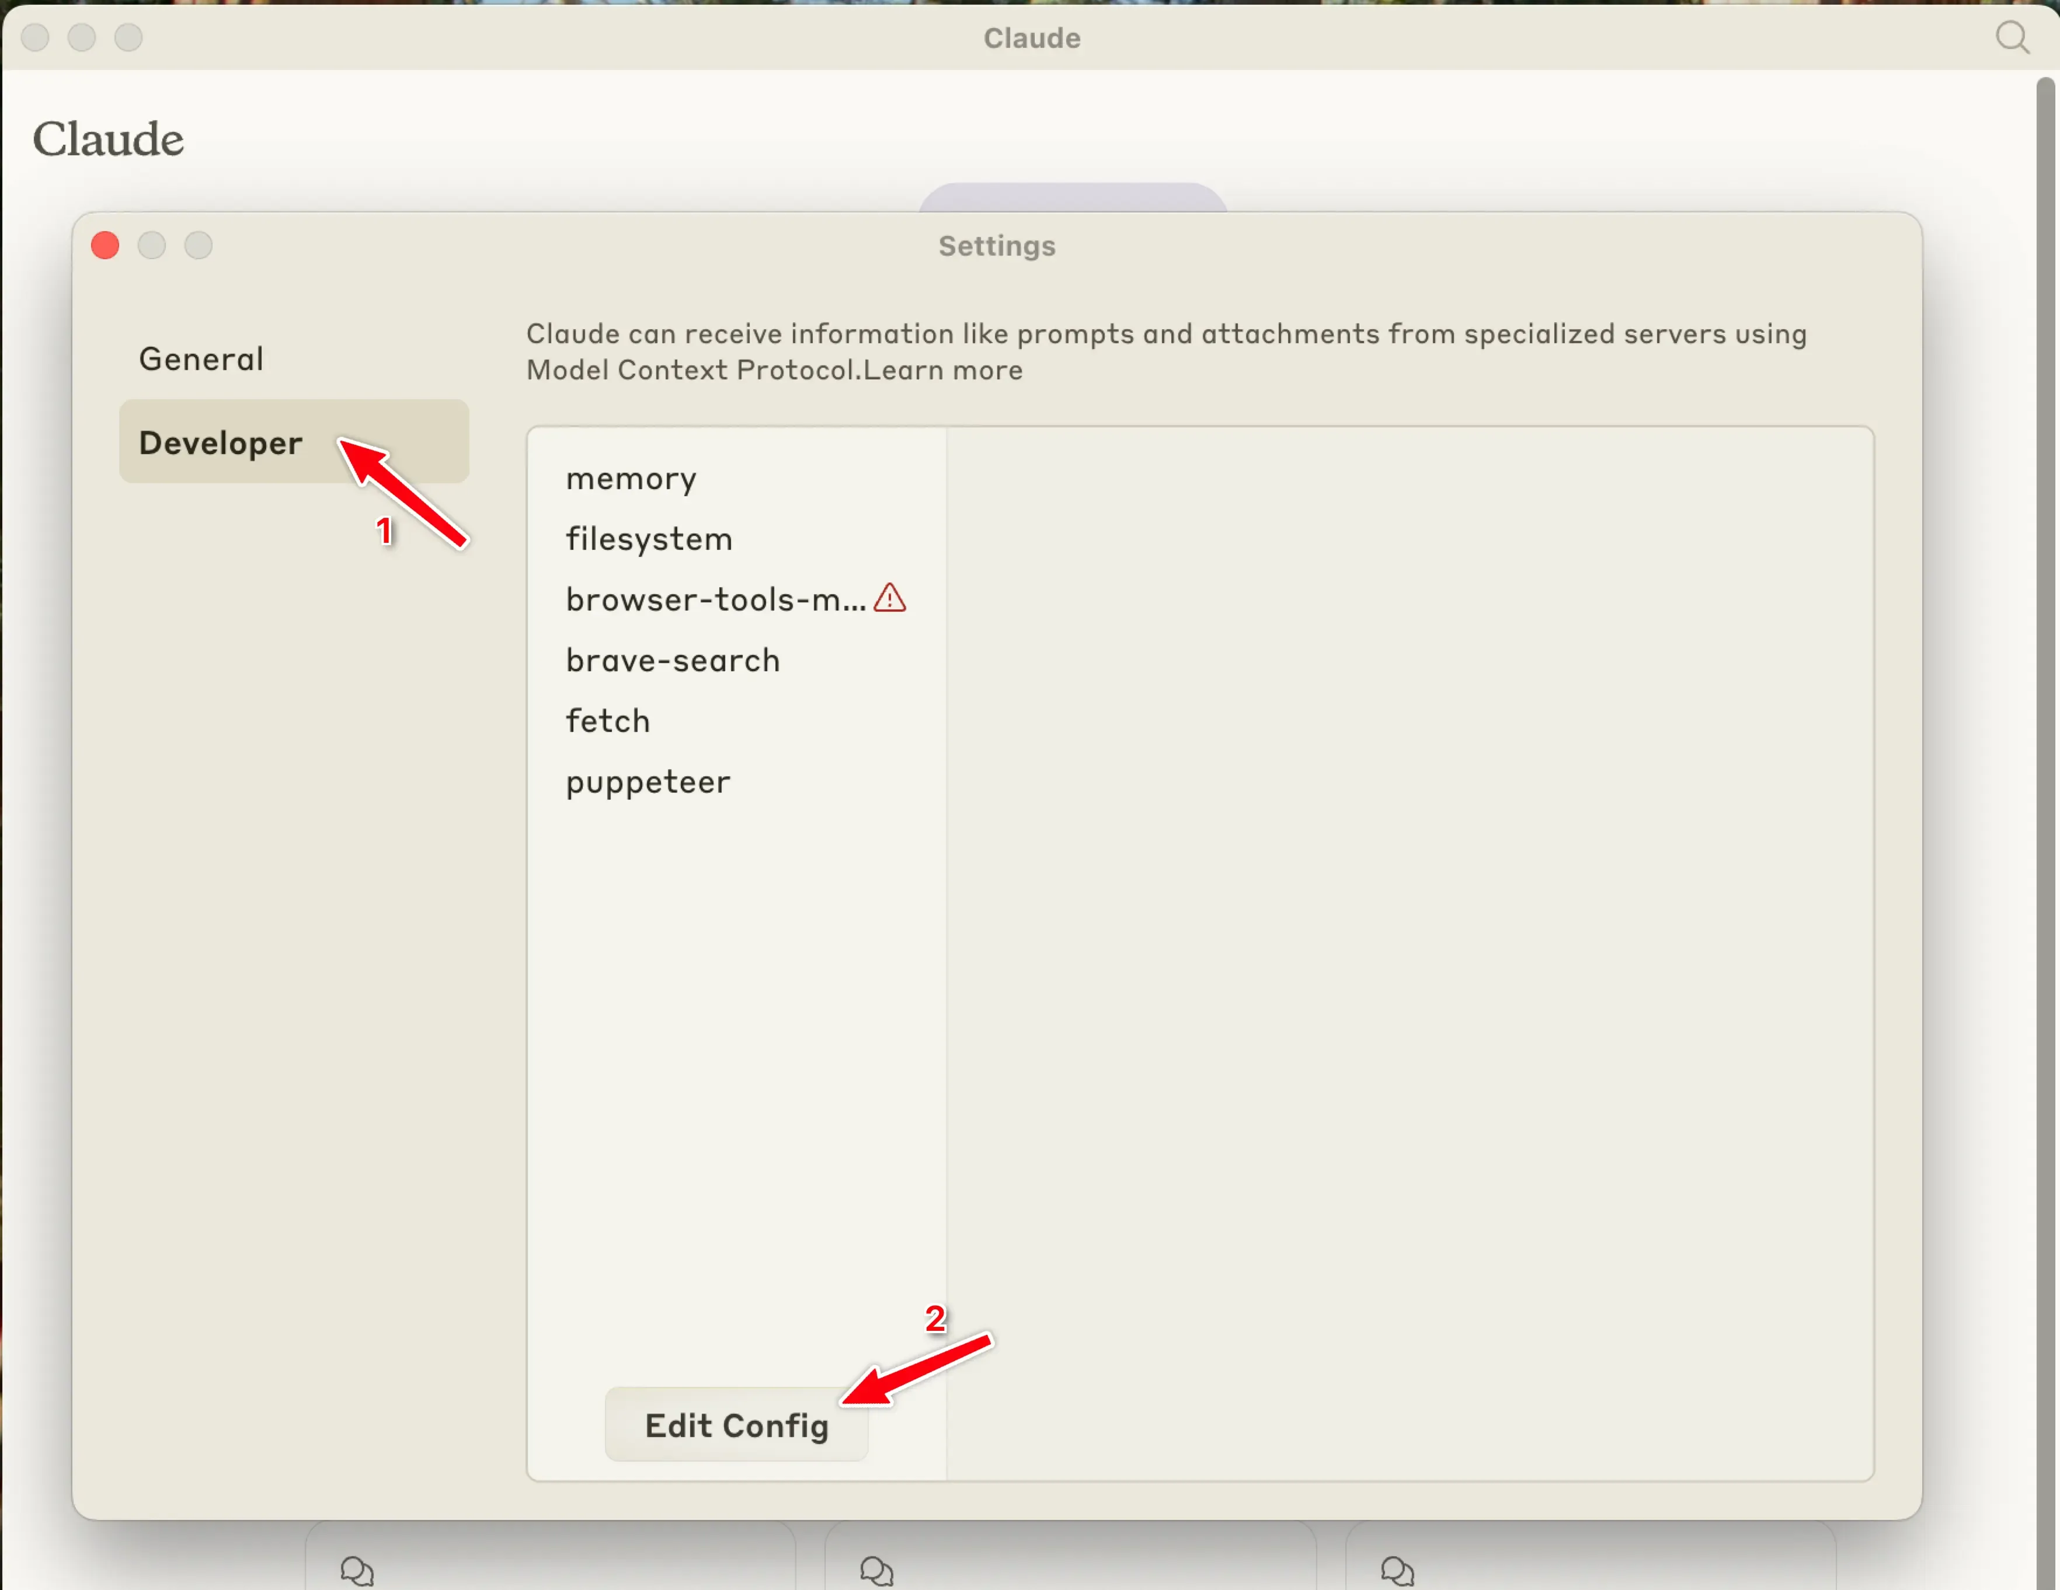The height and width of the screenshot is (1590, 2060).
Task: Select the puppeteer server entry
Action: pos(648,782)
